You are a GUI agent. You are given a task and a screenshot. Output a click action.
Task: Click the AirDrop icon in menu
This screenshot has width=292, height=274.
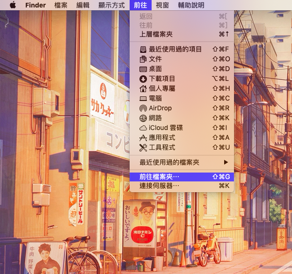pos(143,108)
